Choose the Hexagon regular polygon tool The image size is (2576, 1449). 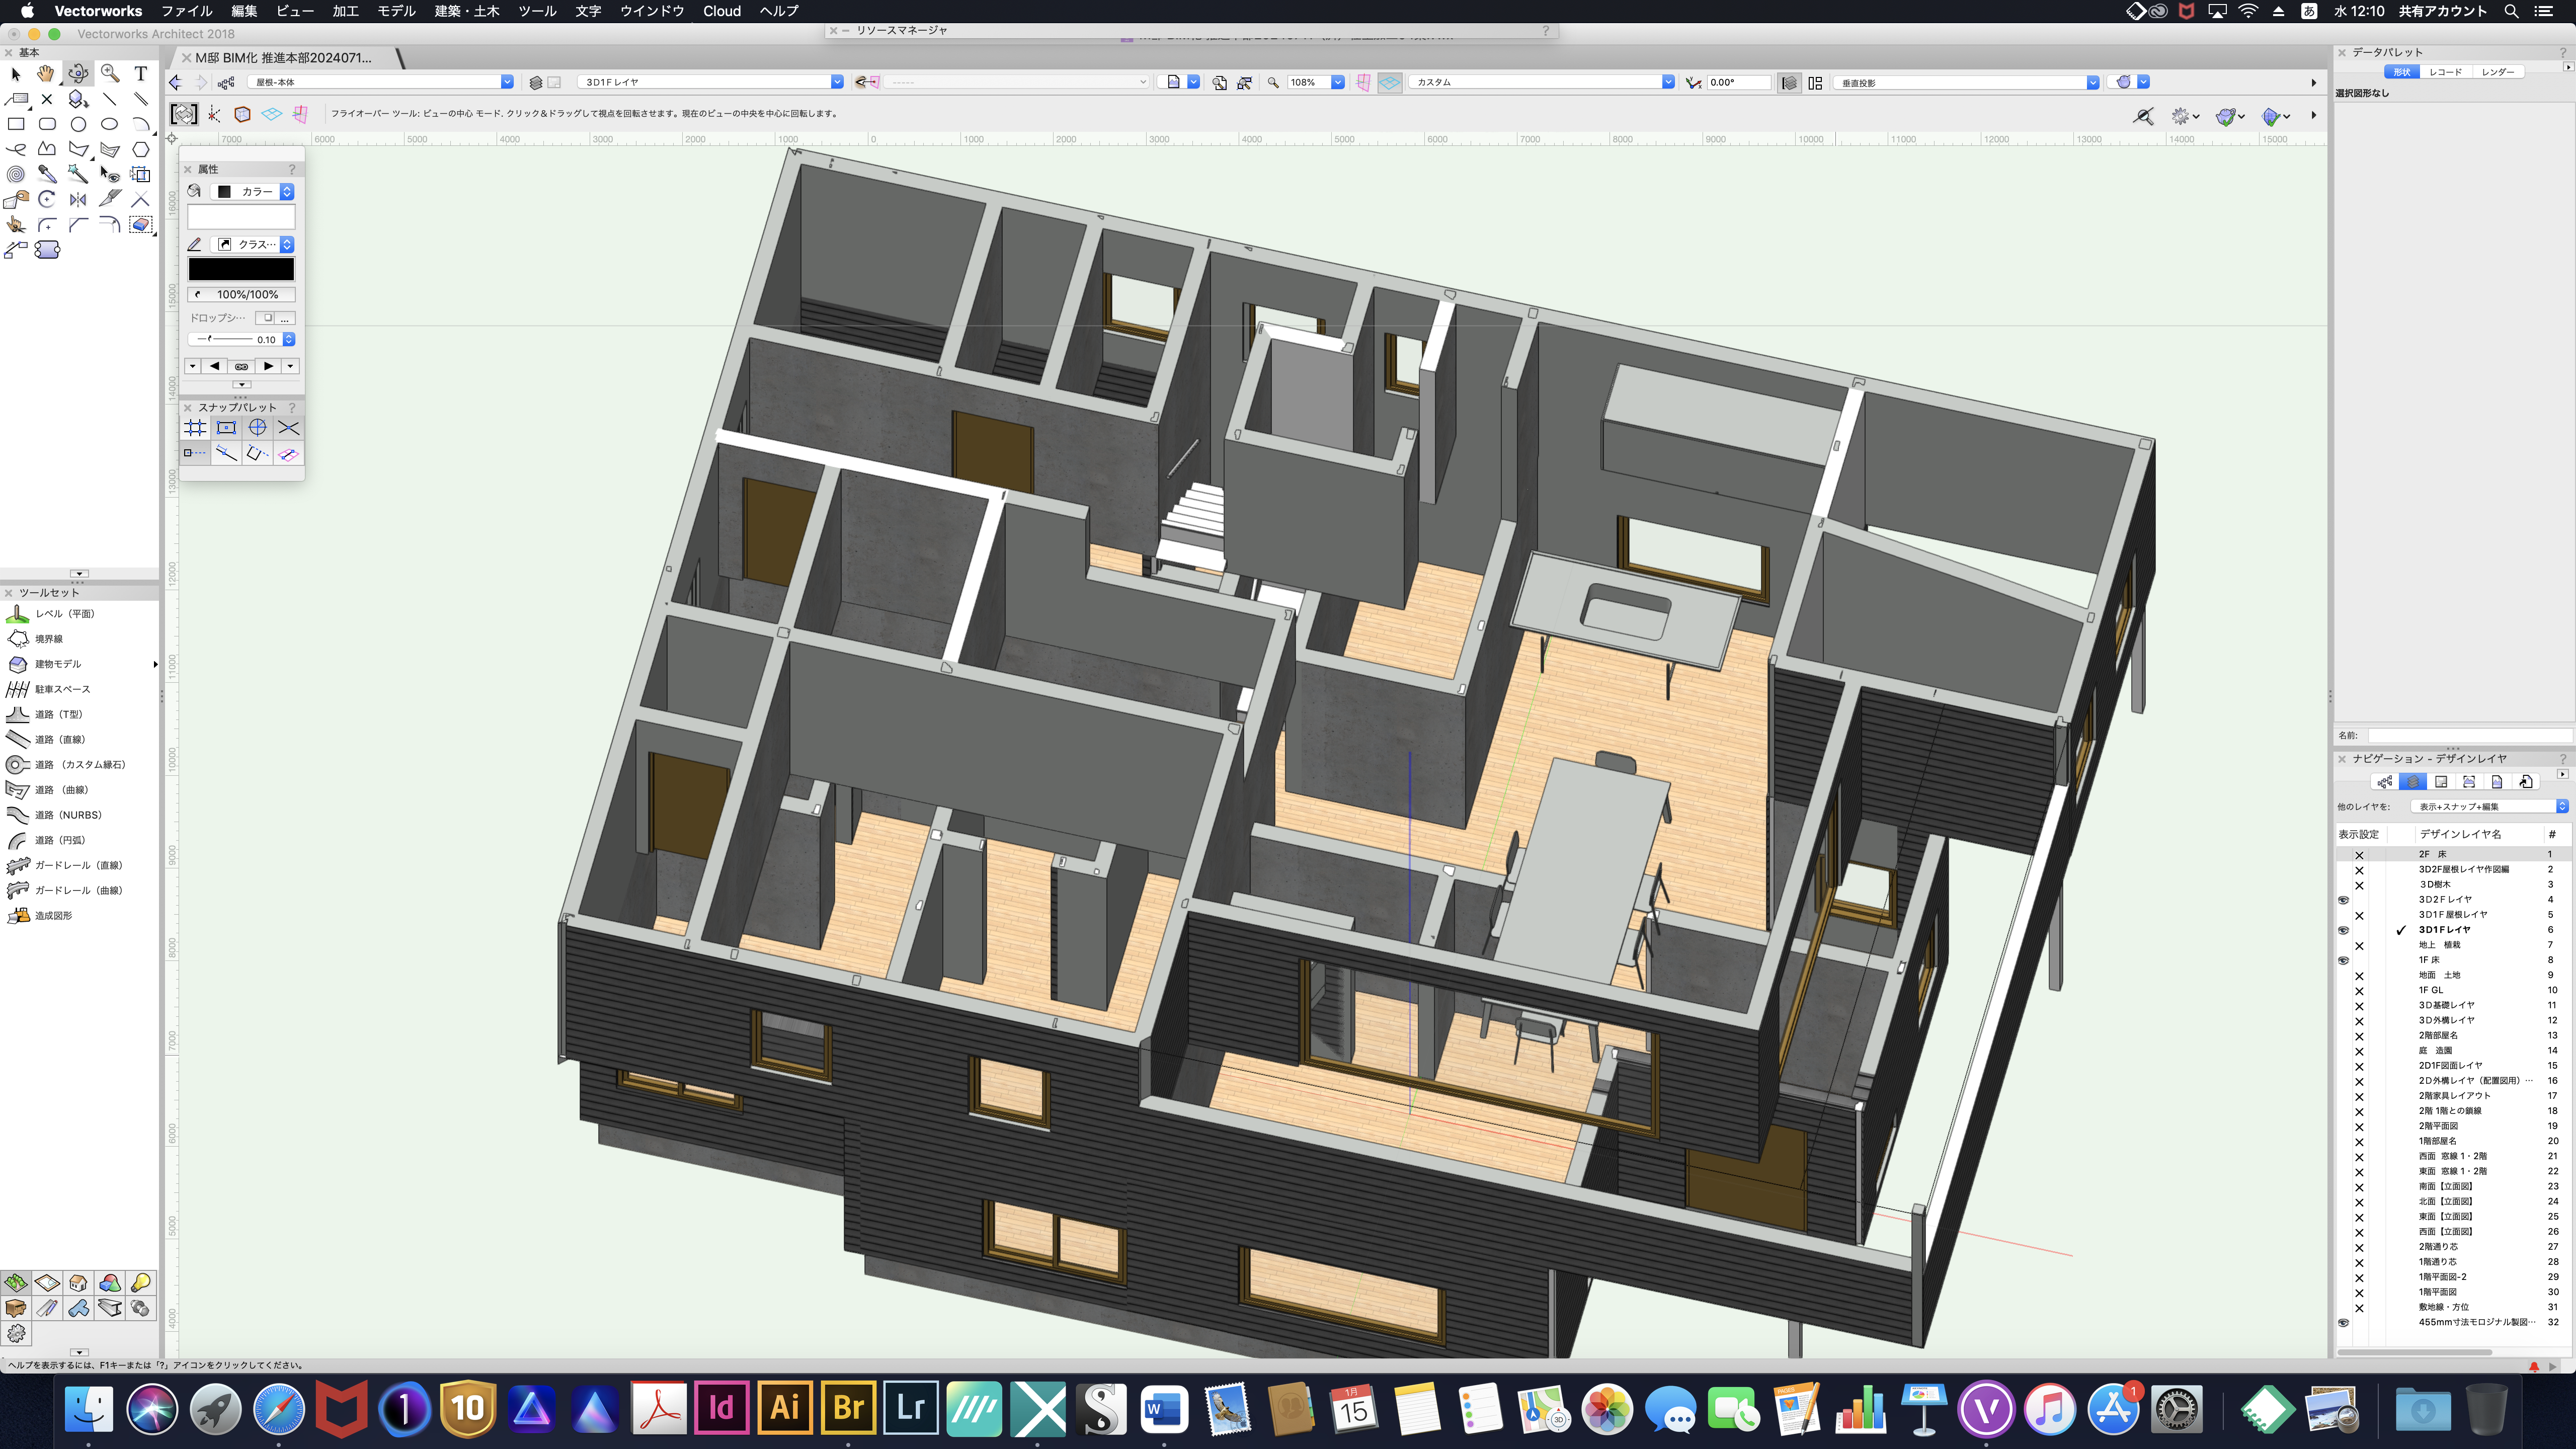click(x=141, y=149)
